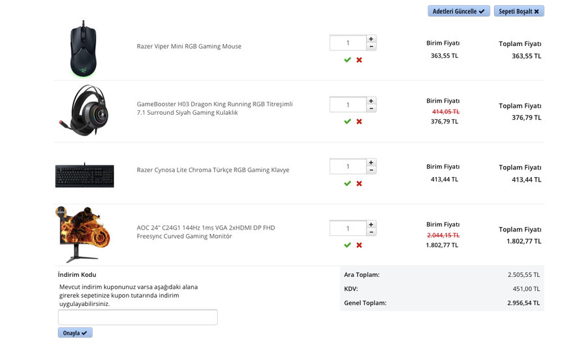Click Onayla to apply discount code
Viewport: 585px width, 345px height.
click(x=75, y=333)
